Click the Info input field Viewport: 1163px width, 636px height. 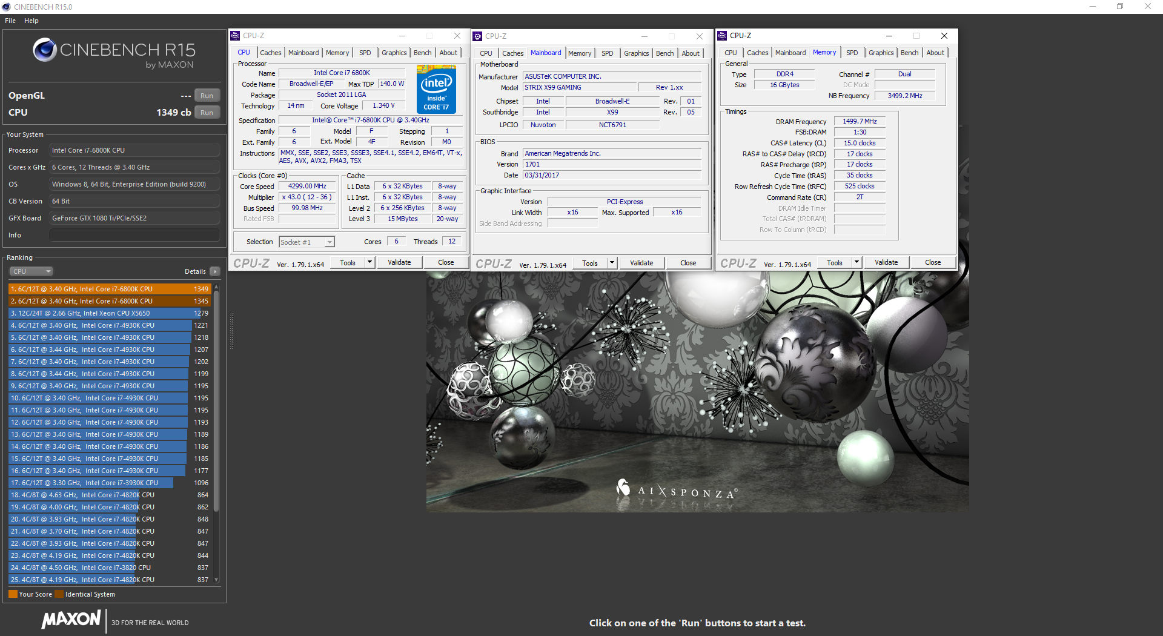(134, 235)
